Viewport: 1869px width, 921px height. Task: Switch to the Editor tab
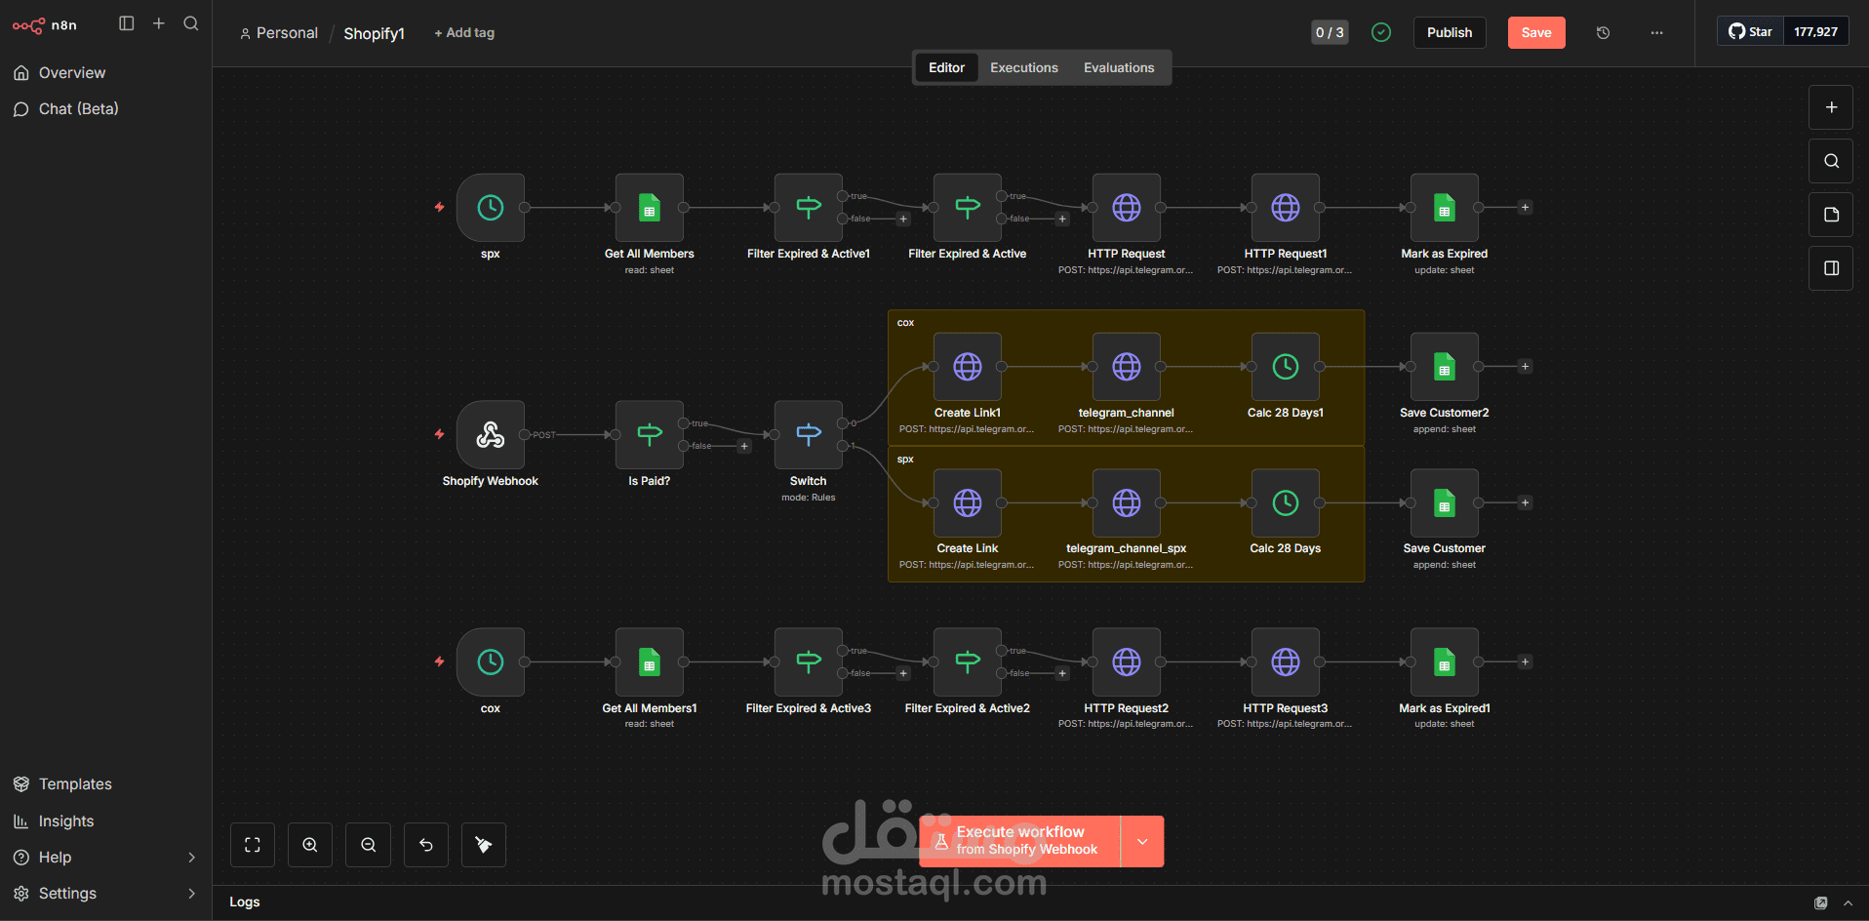(946, 67)
